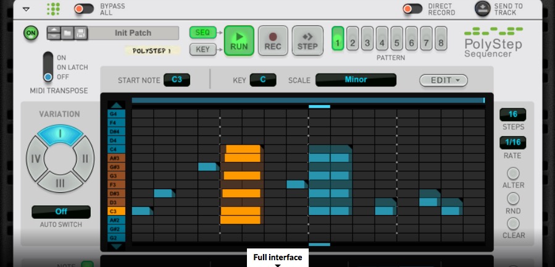Click the RUN play button
This screenshot has width=555, height=267.
pyautogui.click(x=239, y=40)
